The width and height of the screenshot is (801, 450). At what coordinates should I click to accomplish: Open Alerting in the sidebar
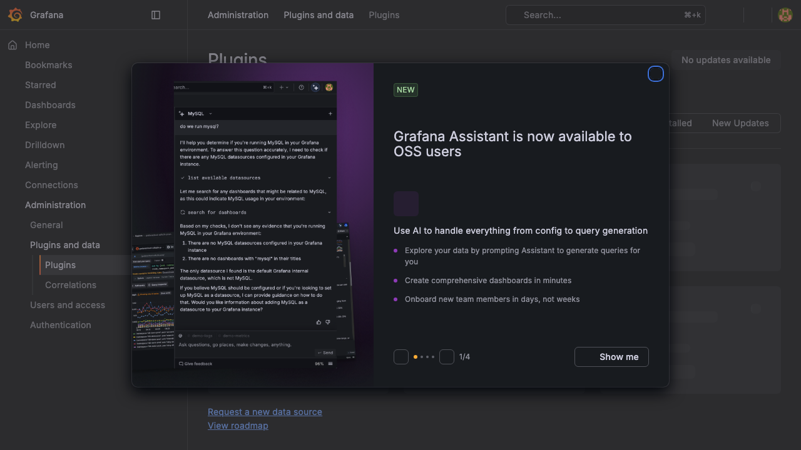pyautogui.click(x=41, y=165)
